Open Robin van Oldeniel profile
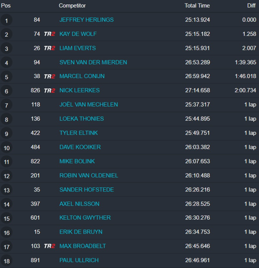Image resolution: width=259 pixels, height=268 pixels. (x=89, y=176)
